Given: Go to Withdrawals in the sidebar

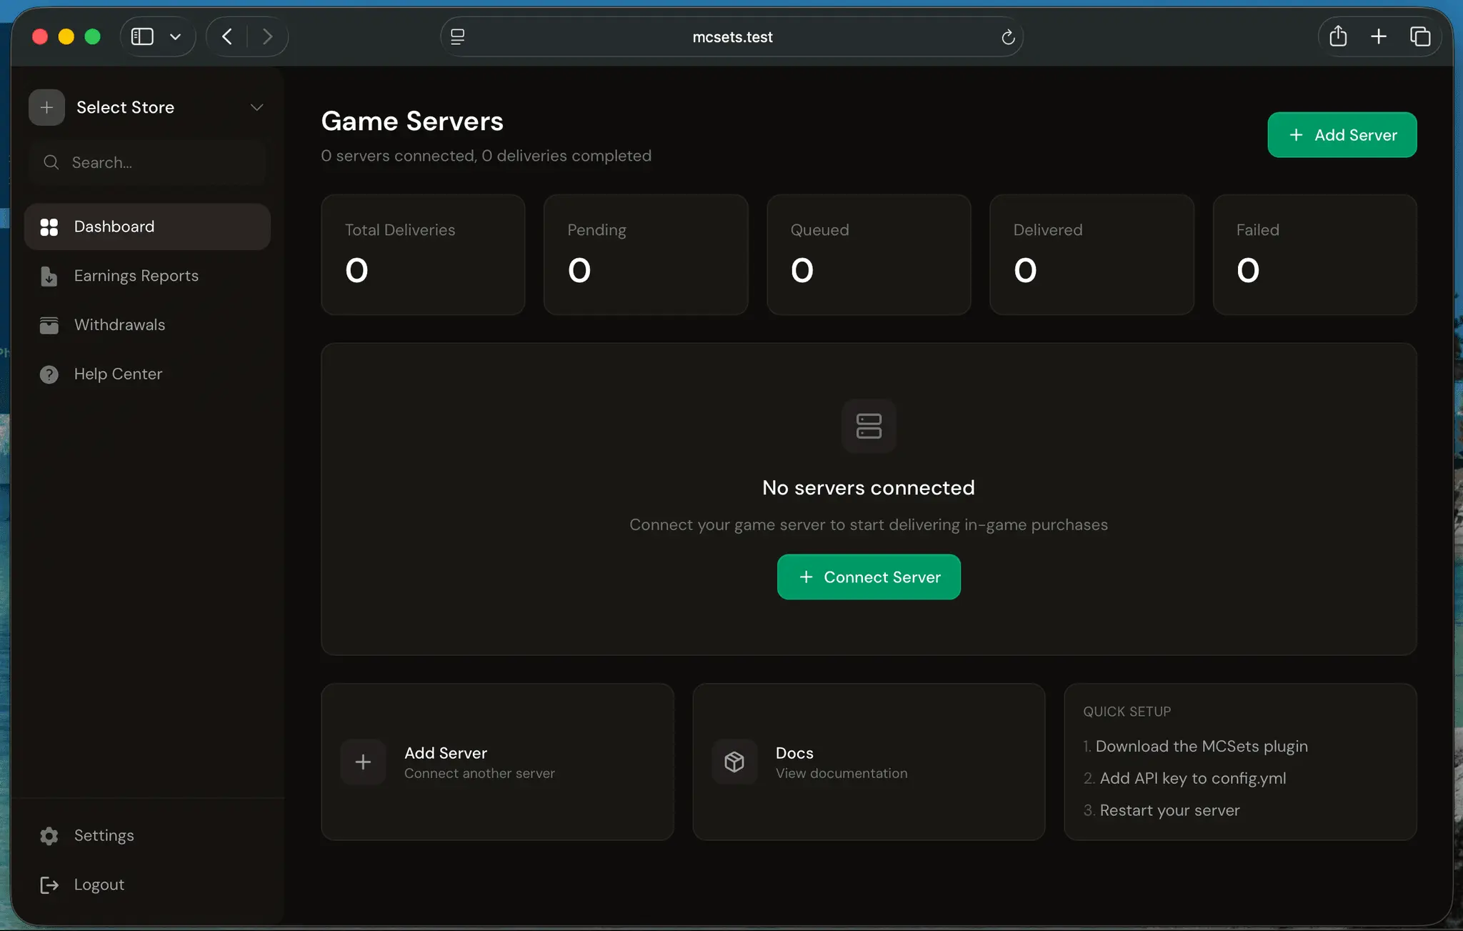Looking at the screenshot, I should click(147, 325).
